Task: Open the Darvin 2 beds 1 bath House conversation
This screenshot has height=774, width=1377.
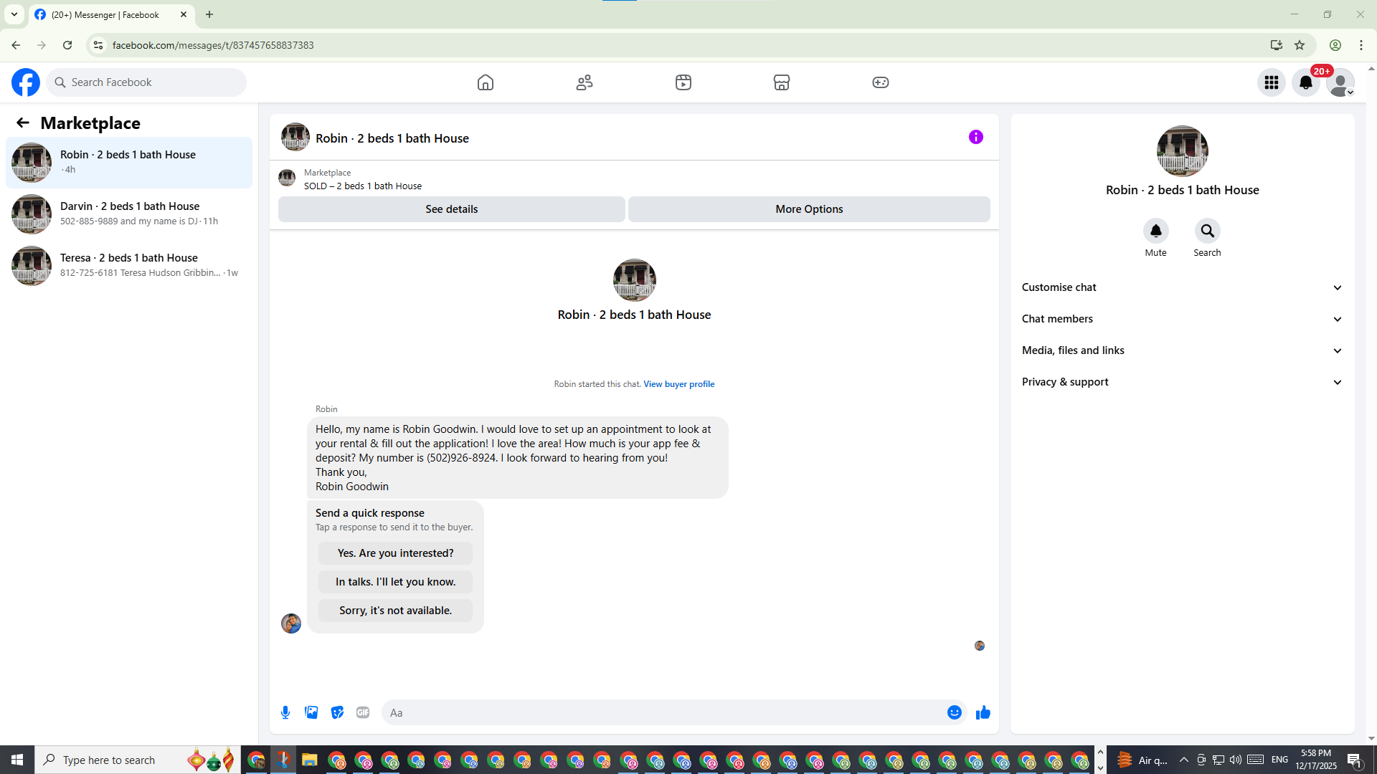Action: pyautogui.click(x=129, y=214)
